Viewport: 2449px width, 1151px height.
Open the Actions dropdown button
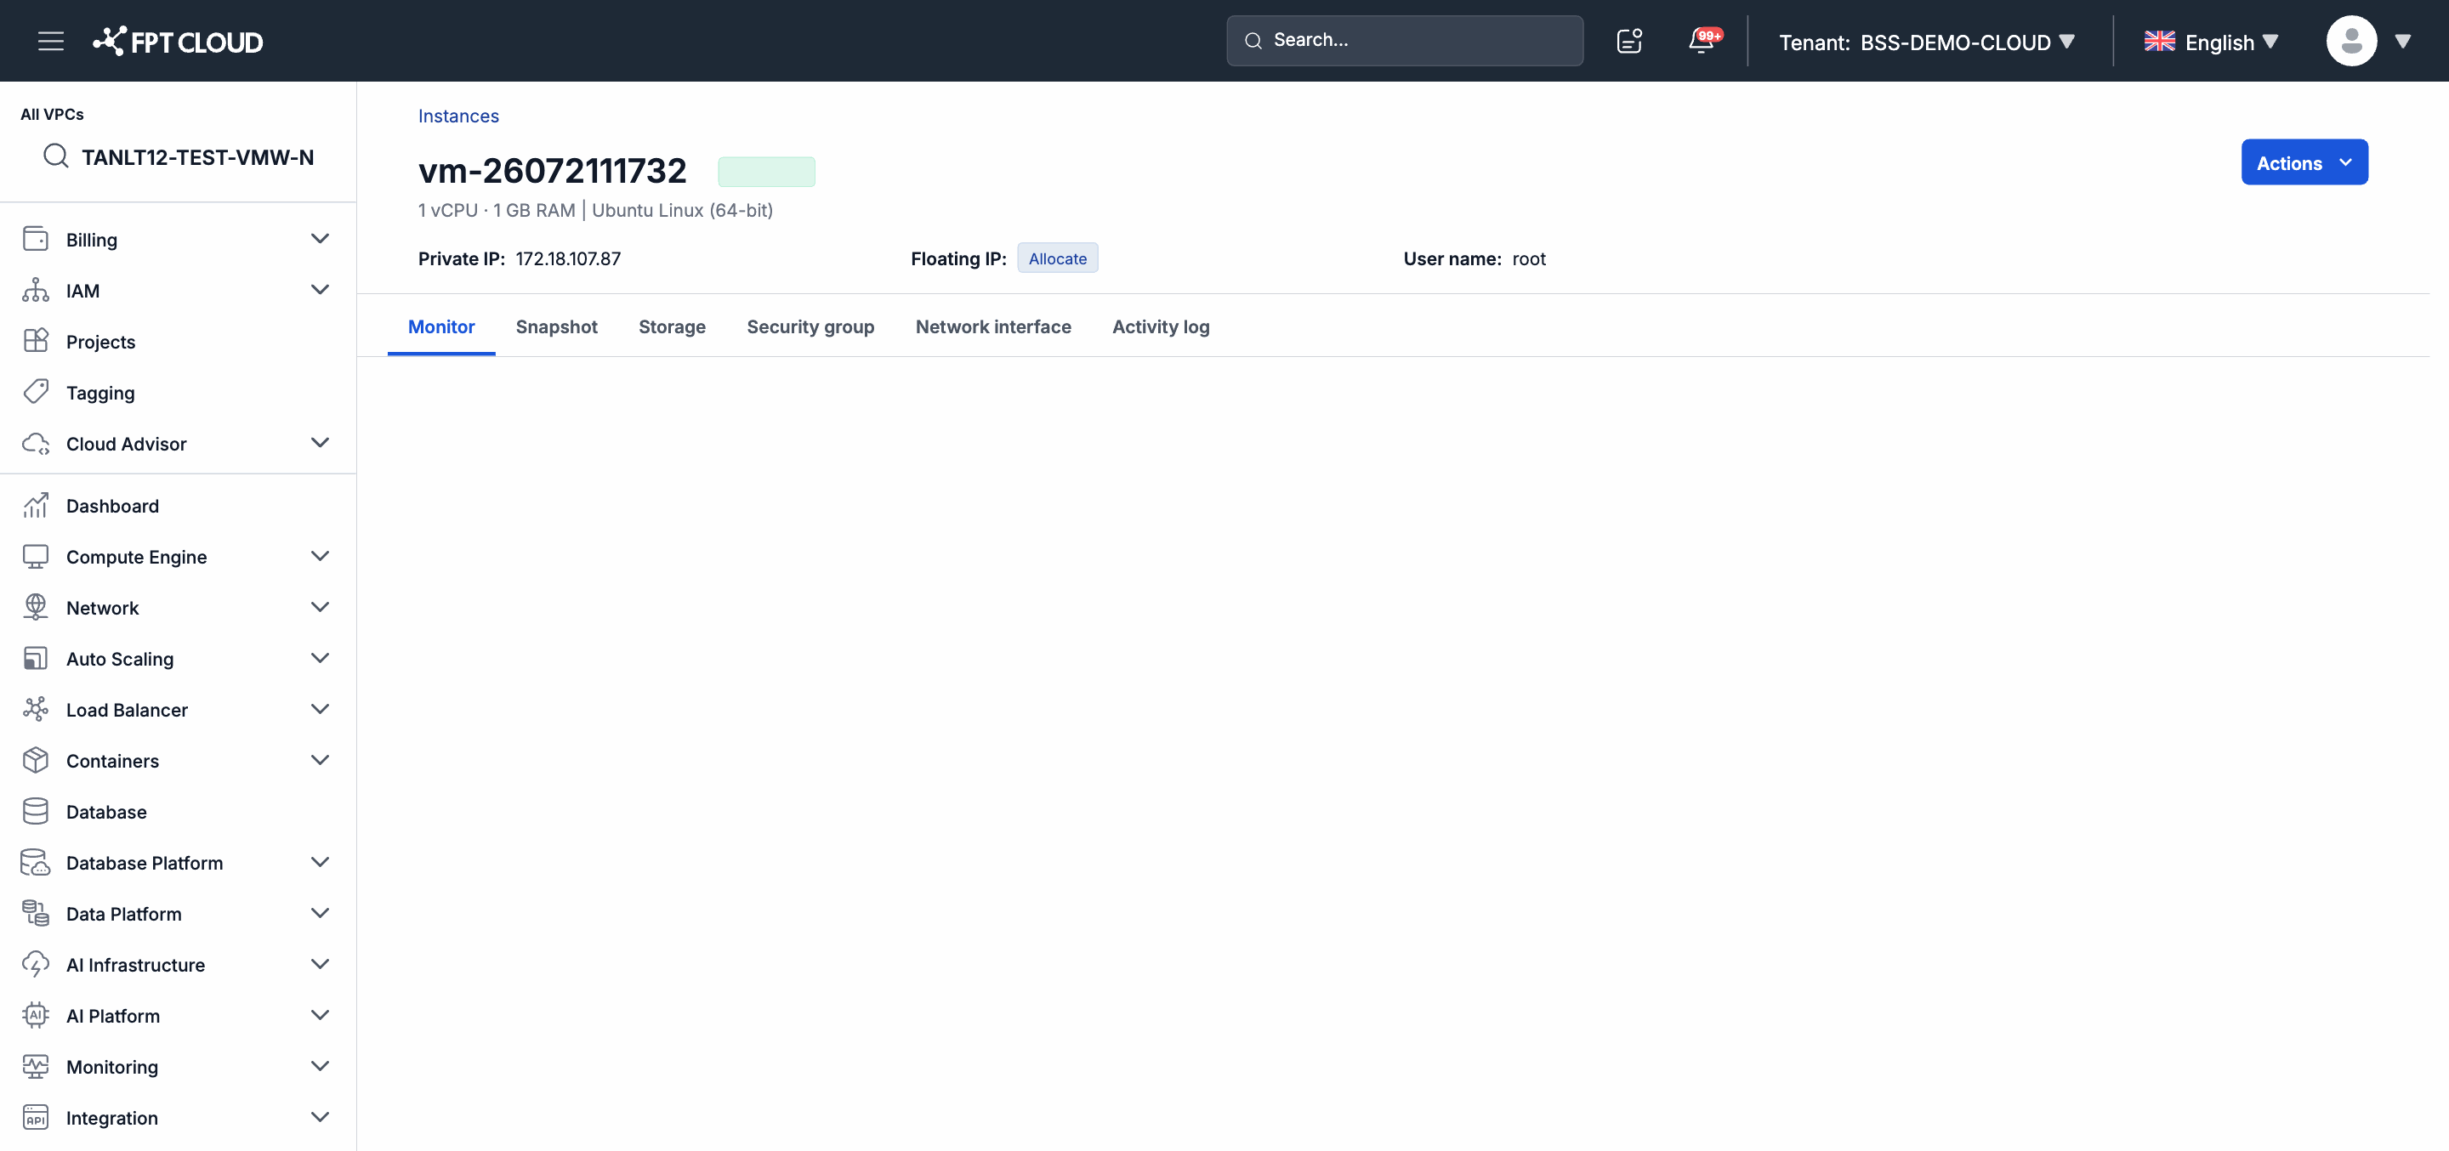point(2304,162)
